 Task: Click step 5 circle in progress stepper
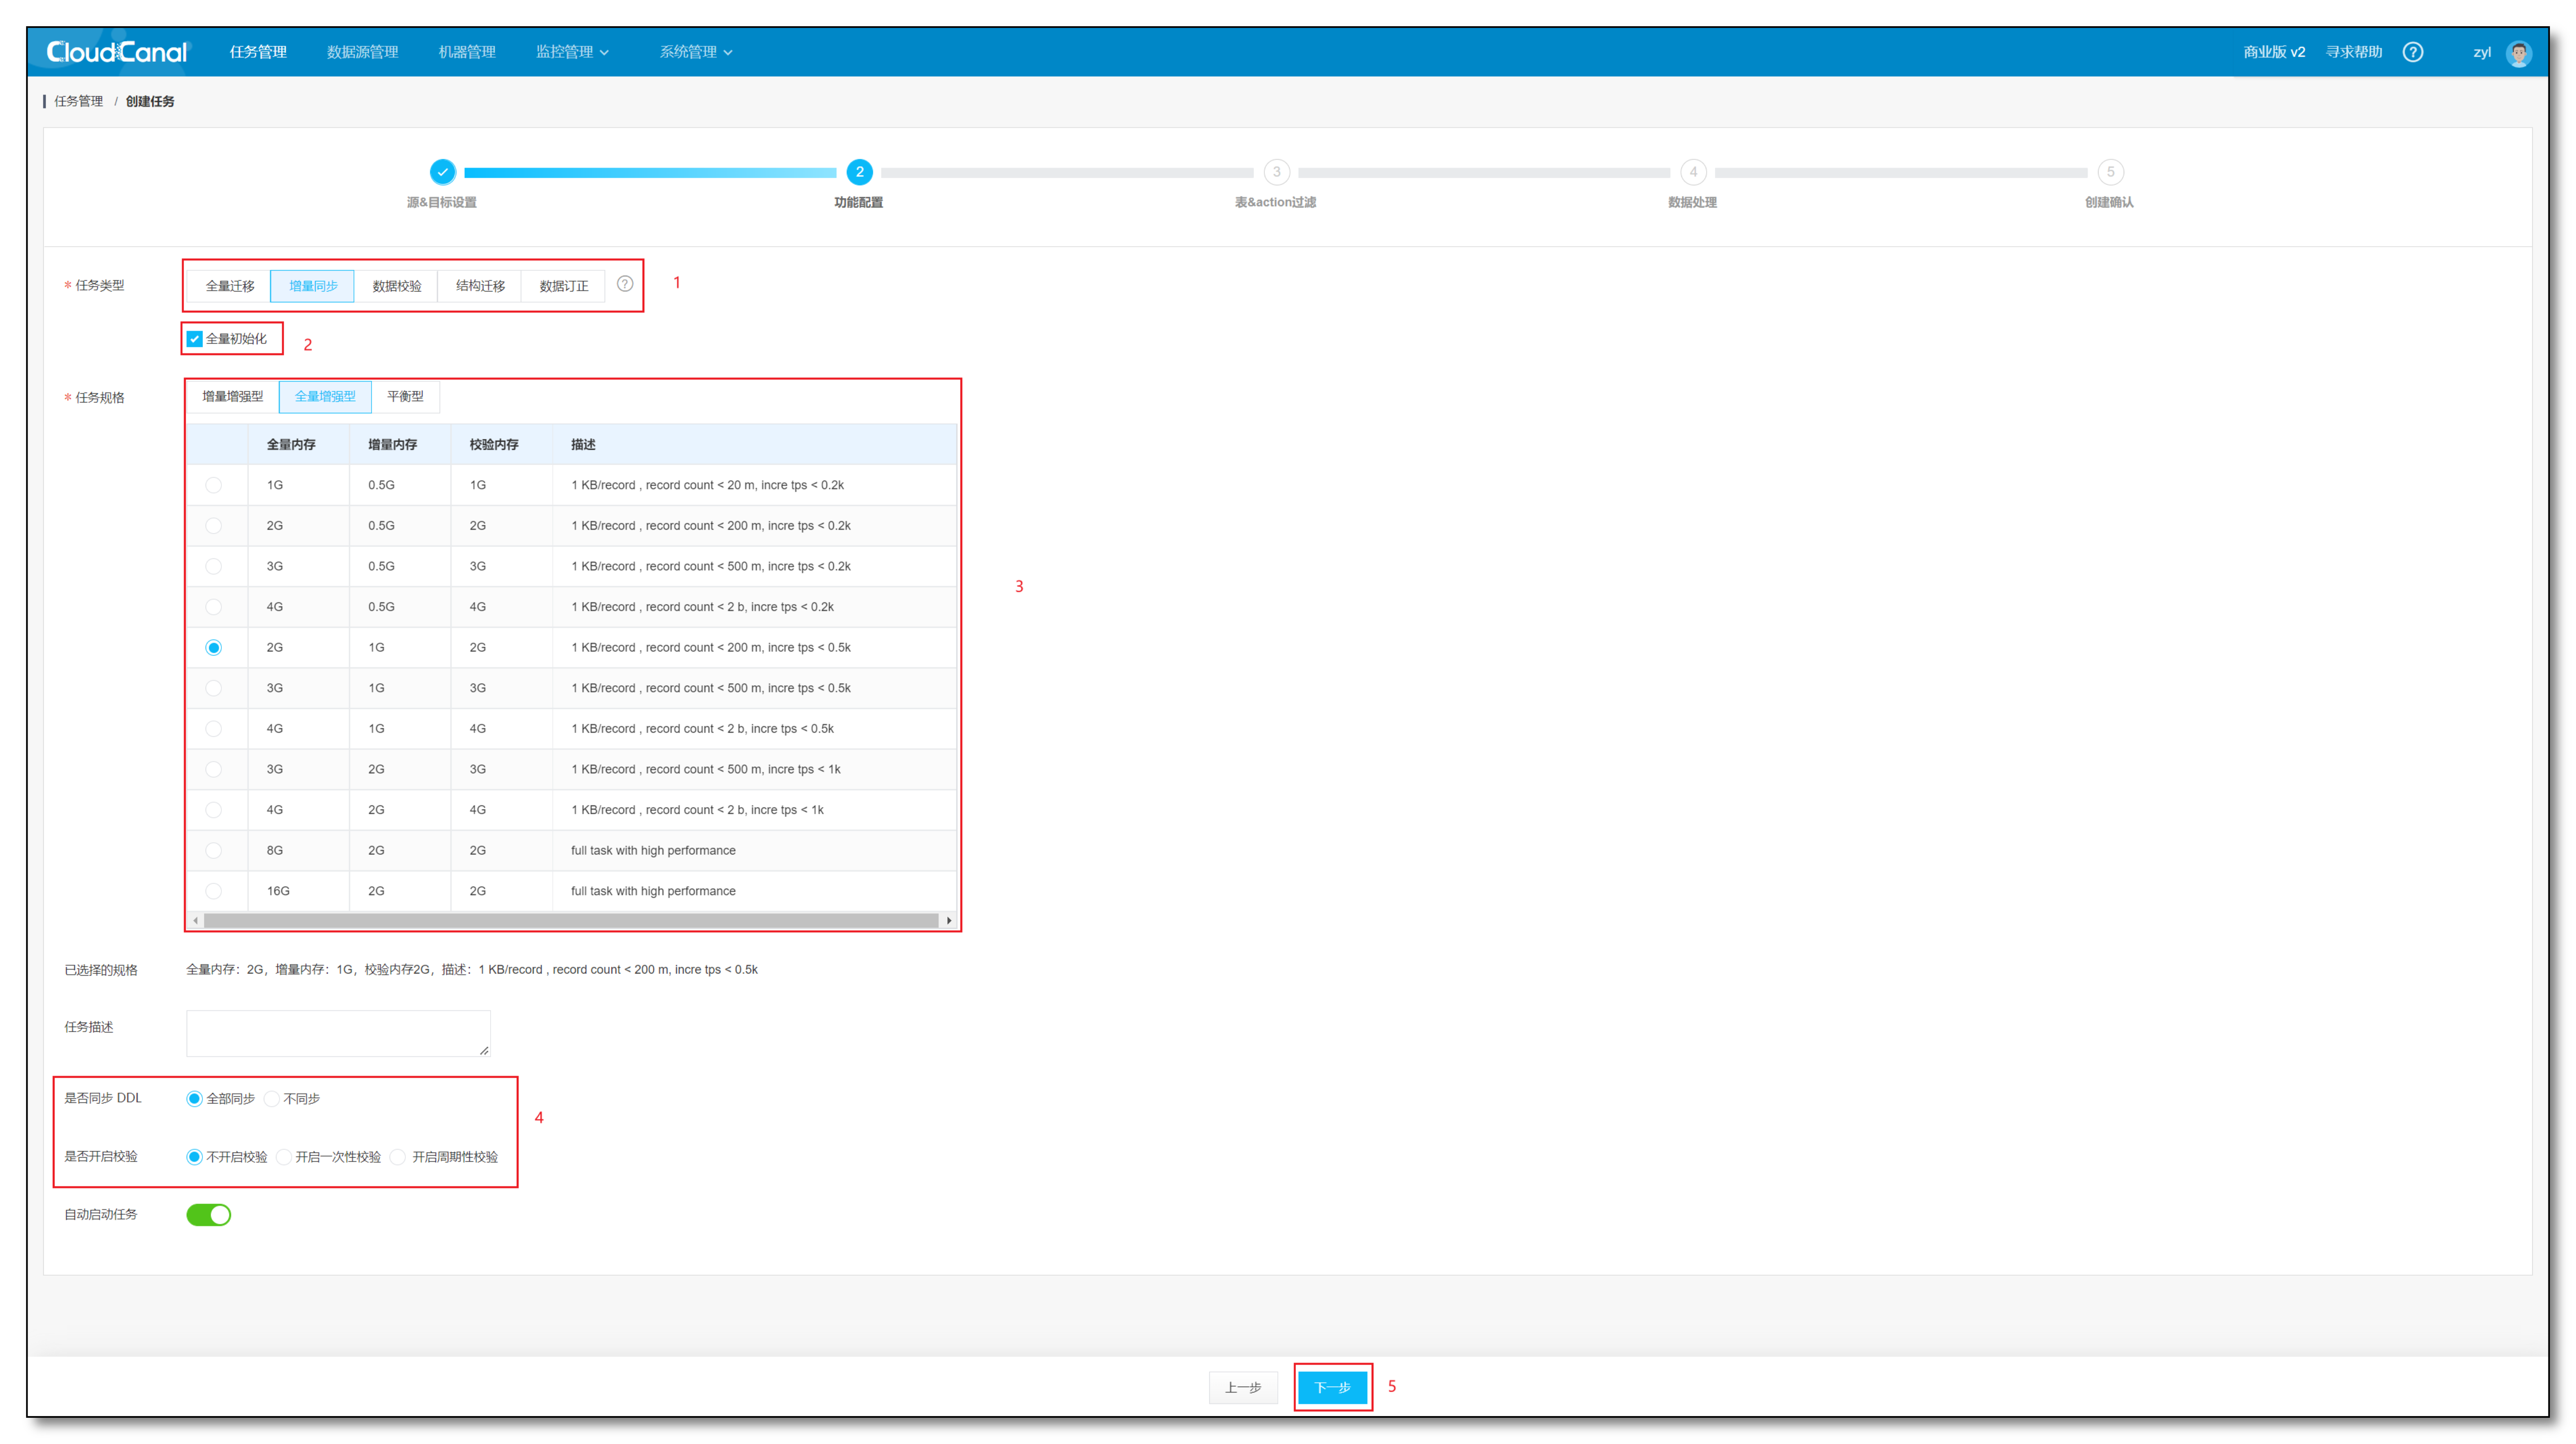2110,172
